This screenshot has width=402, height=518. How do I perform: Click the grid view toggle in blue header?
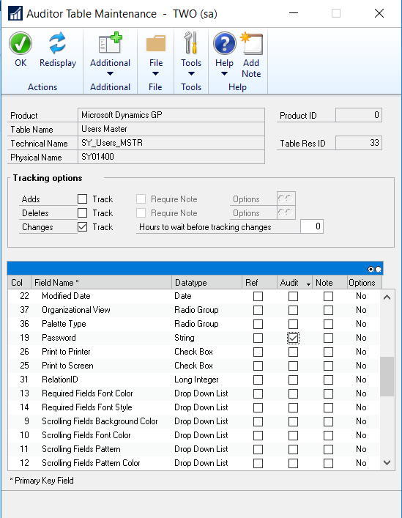(x=375, y=269)
